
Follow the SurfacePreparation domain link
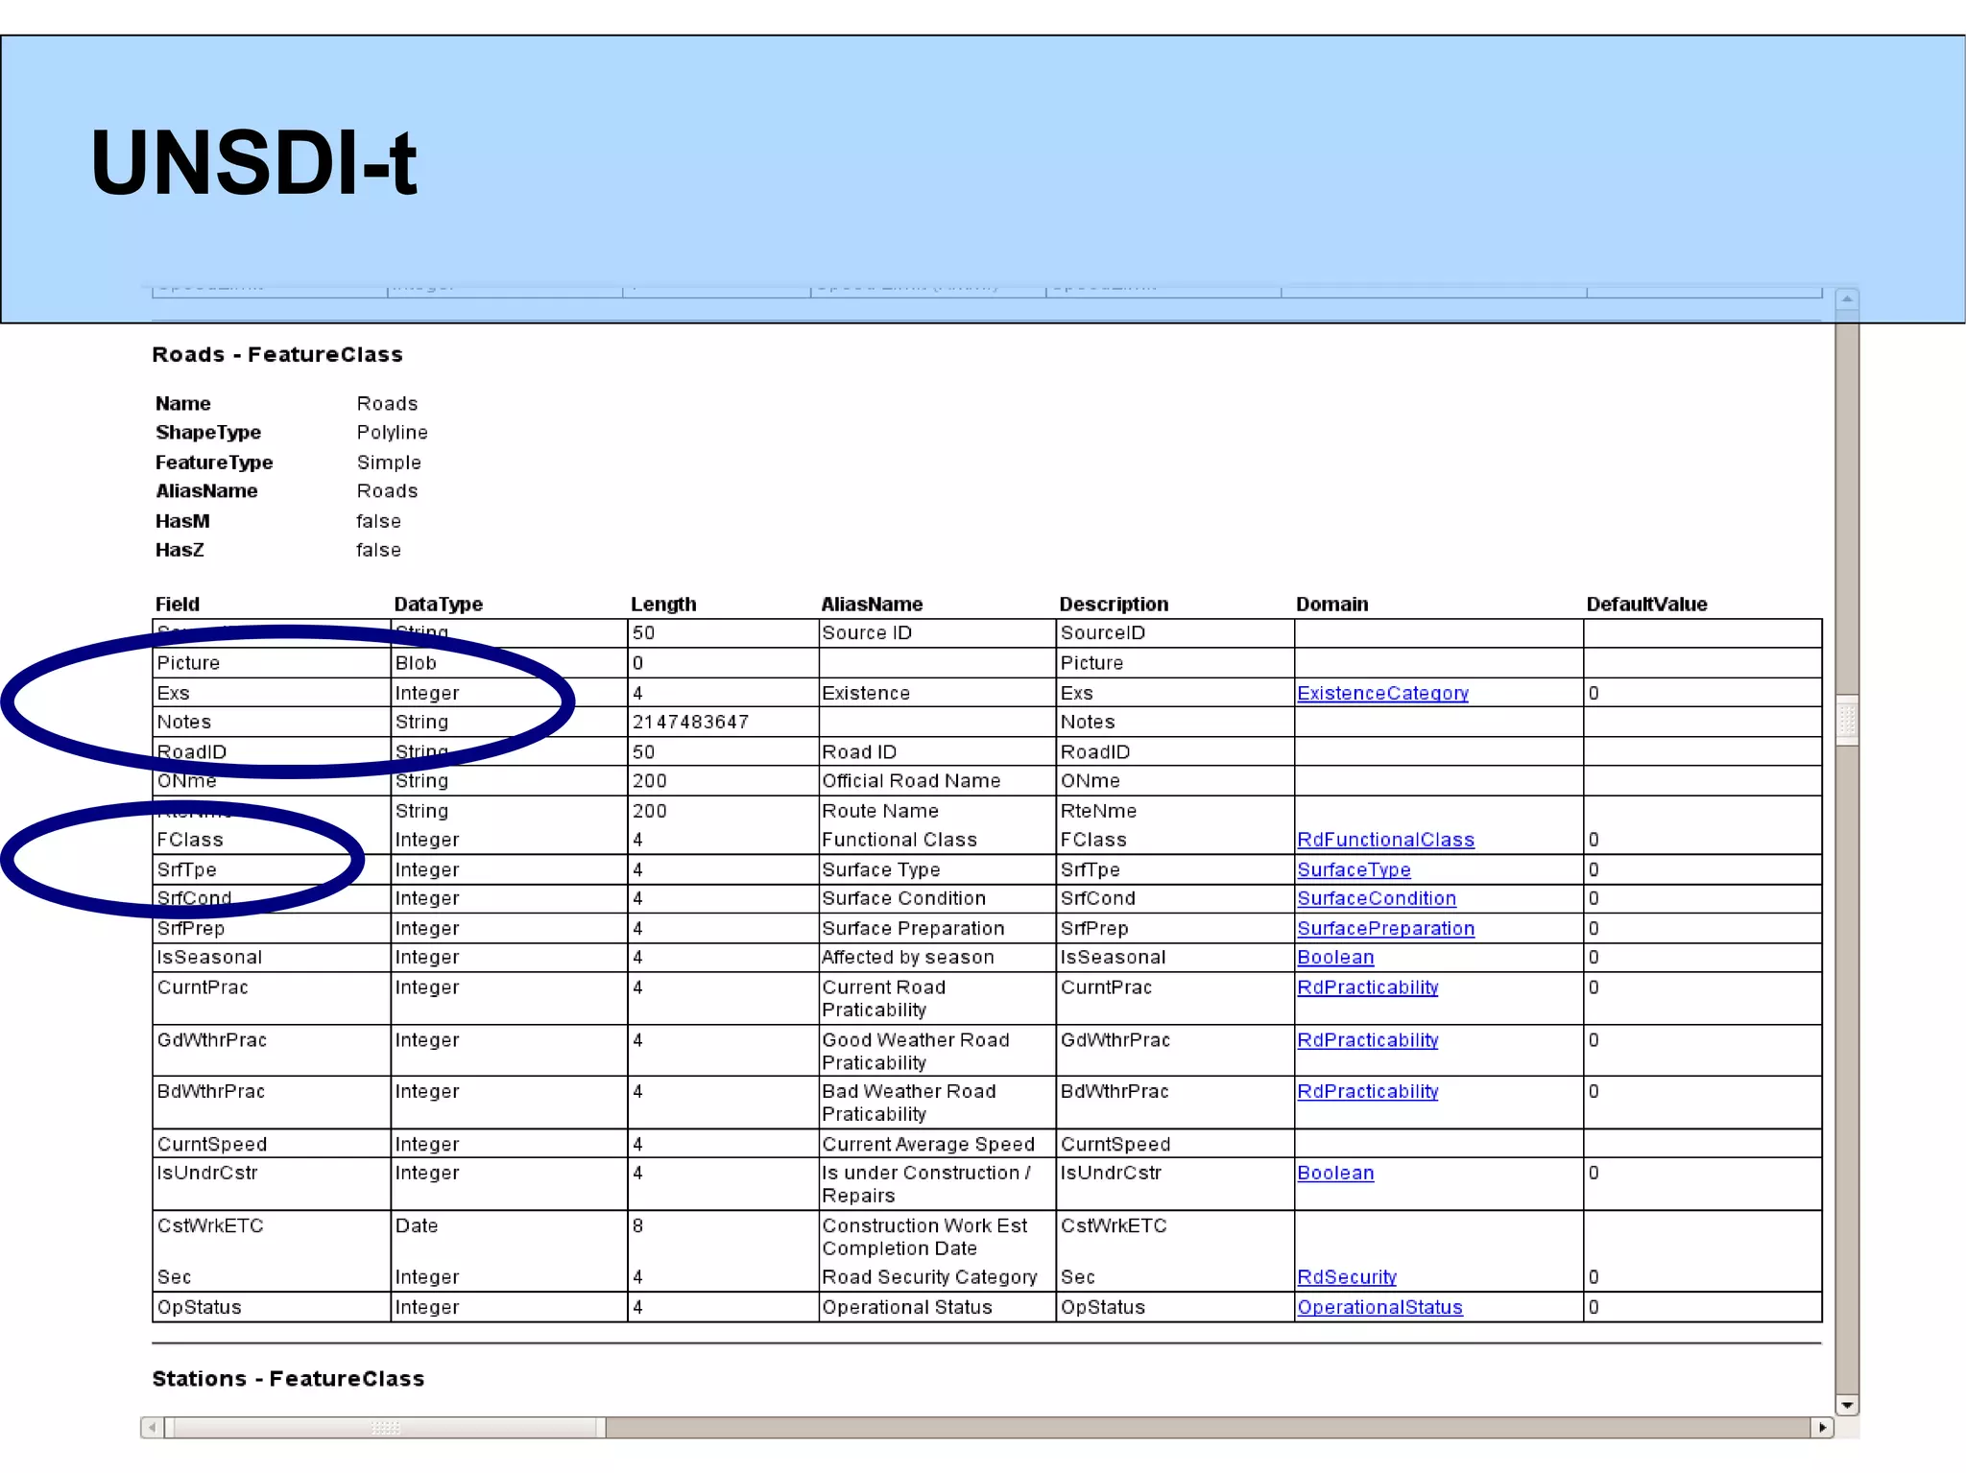click(1385, 928)
